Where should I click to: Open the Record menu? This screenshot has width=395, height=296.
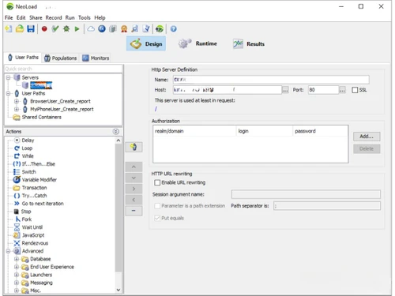point(54,17)
